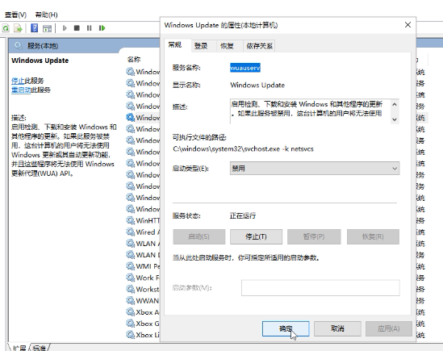The width and height of the screenshot is (443, 351).
Task: Open the help toolbar icon
Action: coord(34,28)
